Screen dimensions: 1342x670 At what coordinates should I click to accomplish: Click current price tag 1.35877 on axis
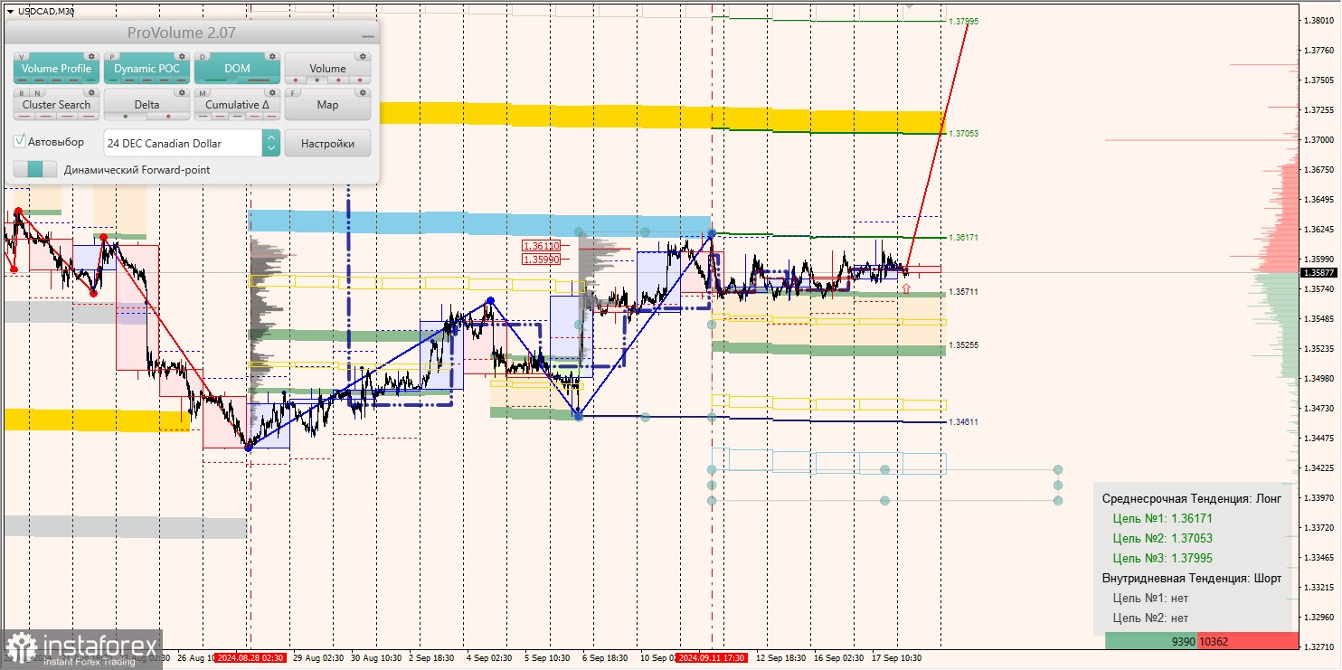1319,272
